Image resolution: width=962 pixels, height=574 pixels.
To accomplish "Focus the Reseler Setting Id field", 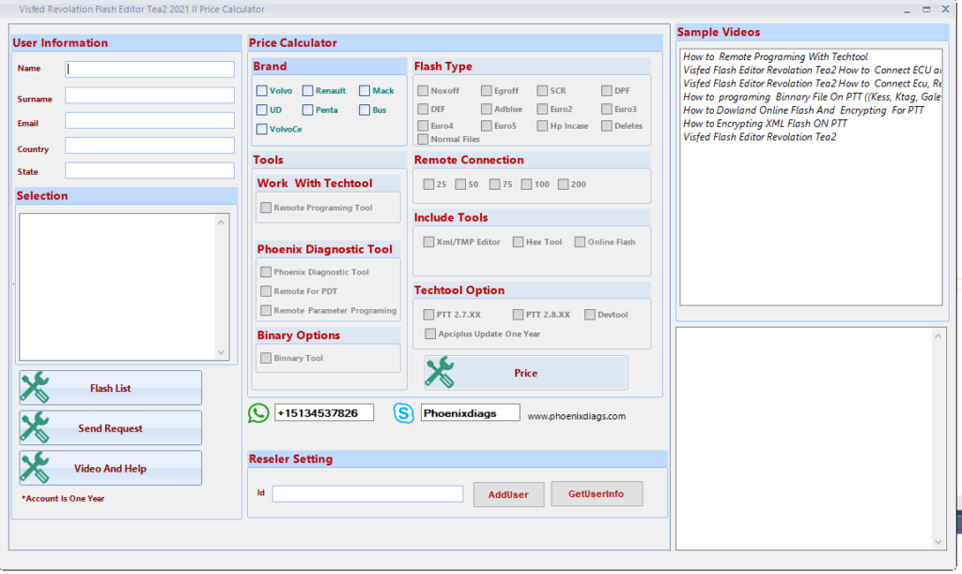I will point(367,493).
